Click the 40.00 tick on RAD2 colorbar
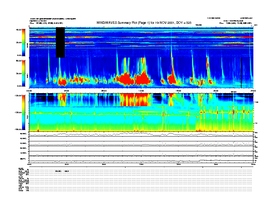Viewport: 273px width, 211px height. (x=19, y=30)
